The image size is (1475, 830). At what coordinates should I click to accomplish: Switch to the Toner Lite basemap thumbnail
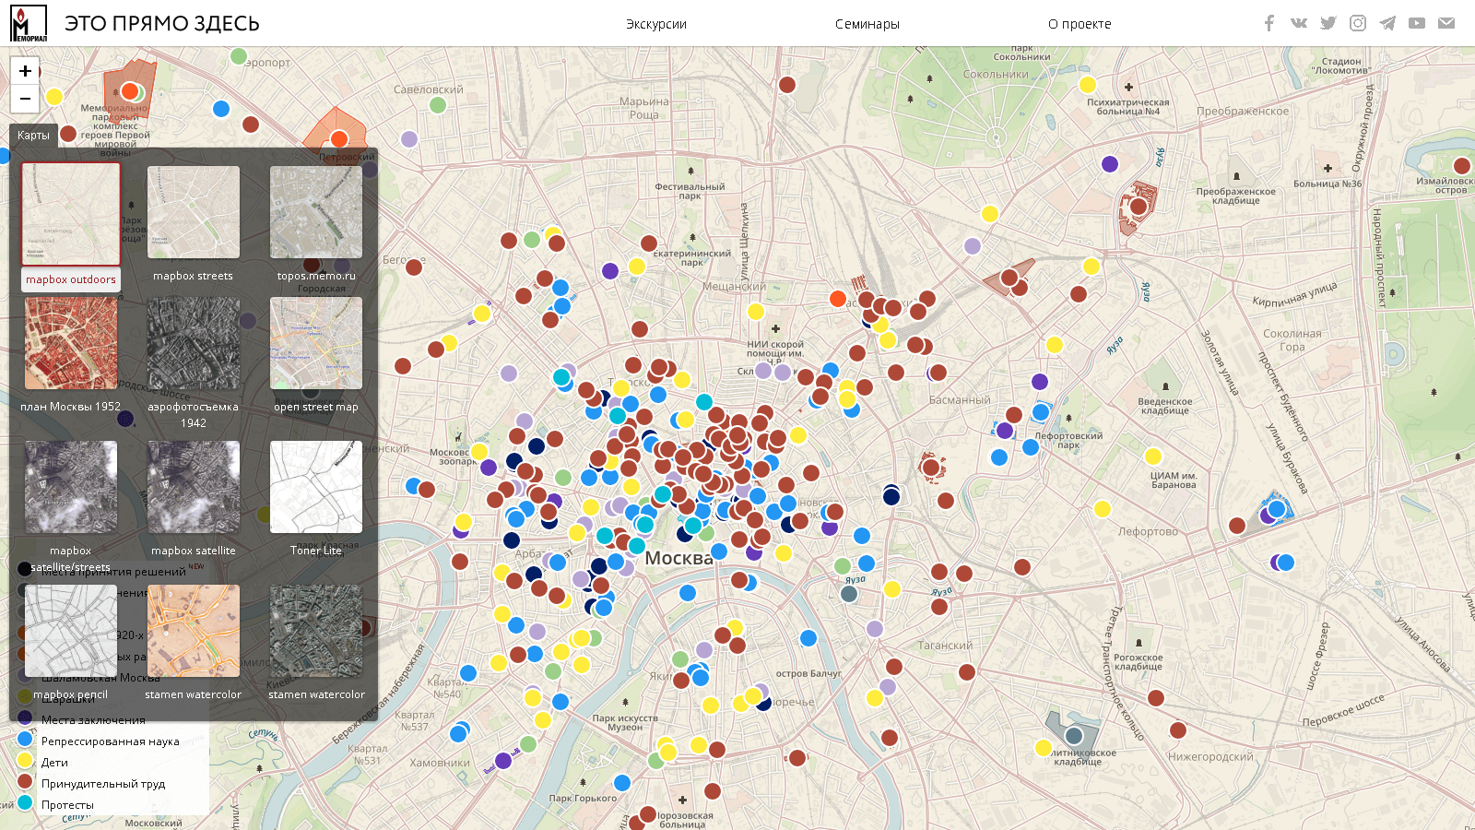coord(315,488)
